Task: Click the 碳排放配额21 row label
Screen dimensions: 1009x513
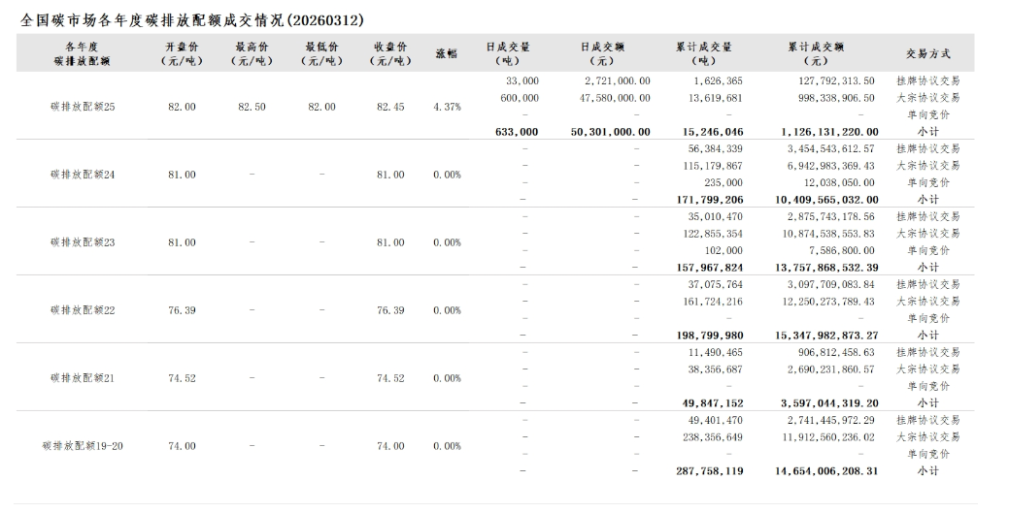Action: click(83, 378)
